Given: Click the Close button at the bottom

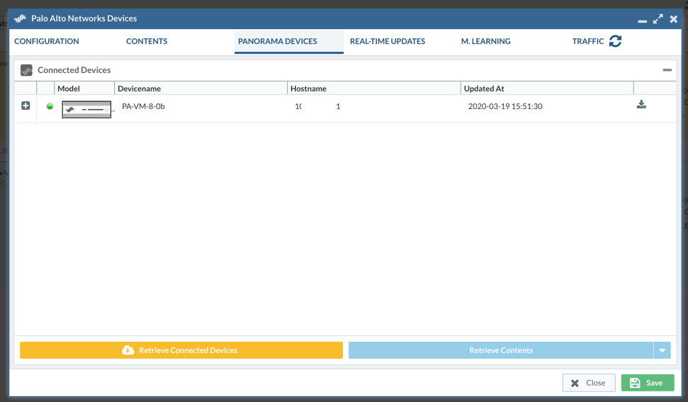Looking at the screenshot, I should [589, 383].
